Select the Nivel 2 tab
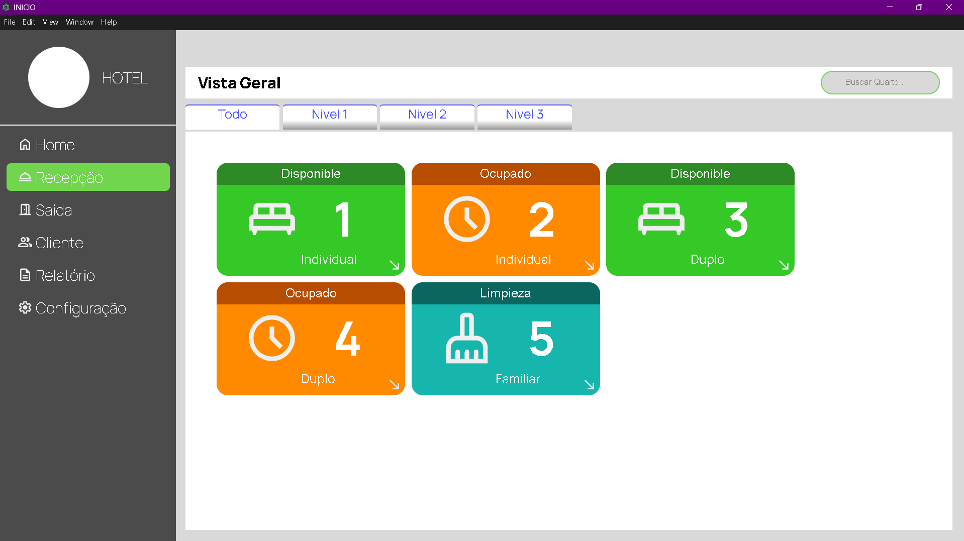The height and width of the screenshot is (541, 964). (427, 115)
